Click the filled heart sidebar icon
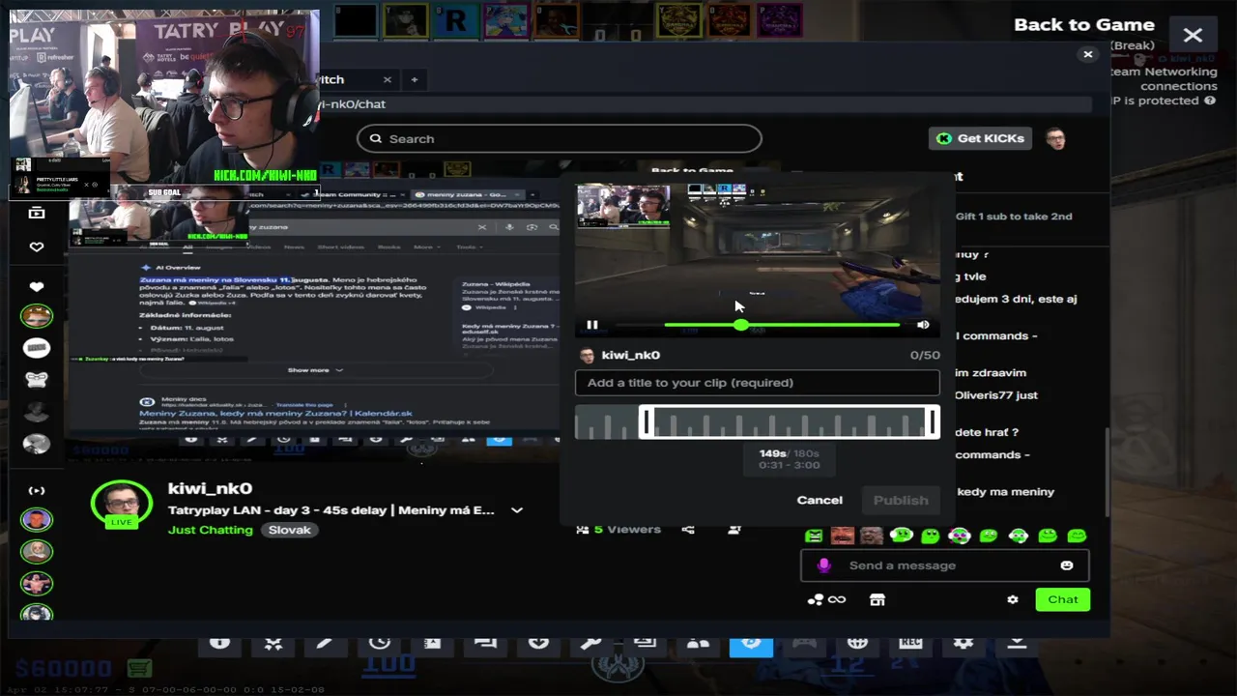 point(37,287)
